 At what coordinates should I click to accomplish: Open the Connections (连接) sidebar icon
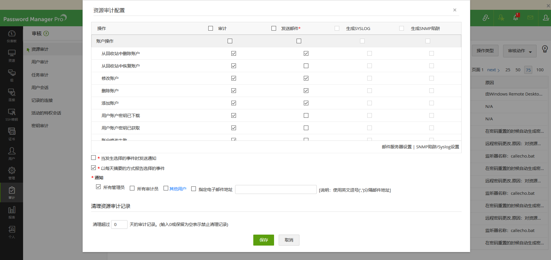pos(12,95)
